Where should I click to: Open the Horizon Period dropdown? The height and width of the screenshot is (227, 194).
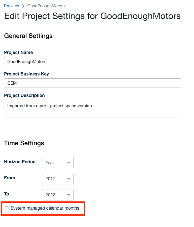58,163
